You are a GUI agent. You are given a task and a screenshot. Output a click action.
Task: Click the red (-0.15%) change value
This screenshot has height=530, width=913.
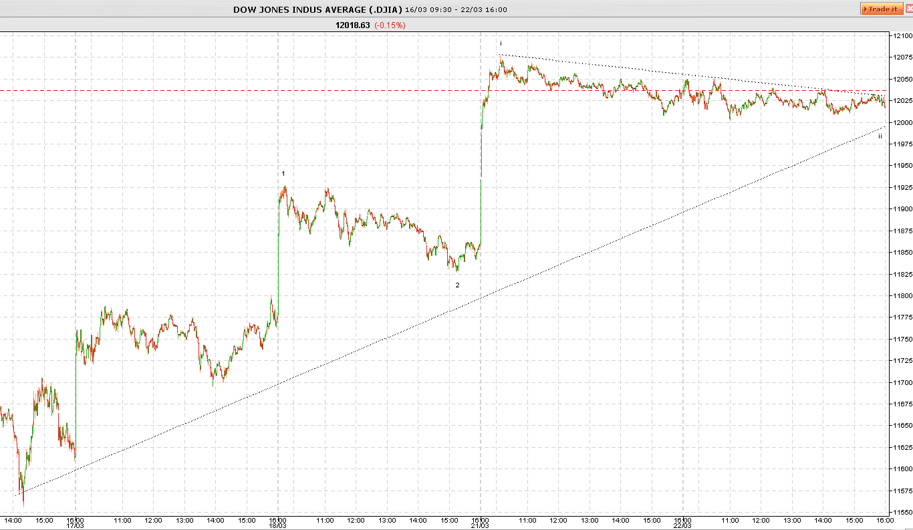390,25
